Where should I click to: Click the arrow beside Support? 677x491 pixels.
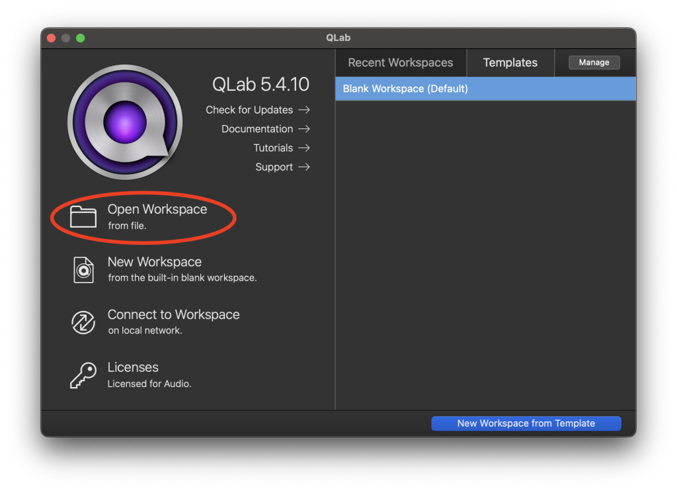304,167
